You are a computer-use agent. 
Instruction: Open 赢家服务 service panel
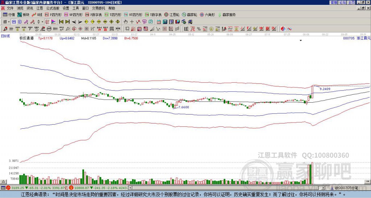click(x=227, y=14)
